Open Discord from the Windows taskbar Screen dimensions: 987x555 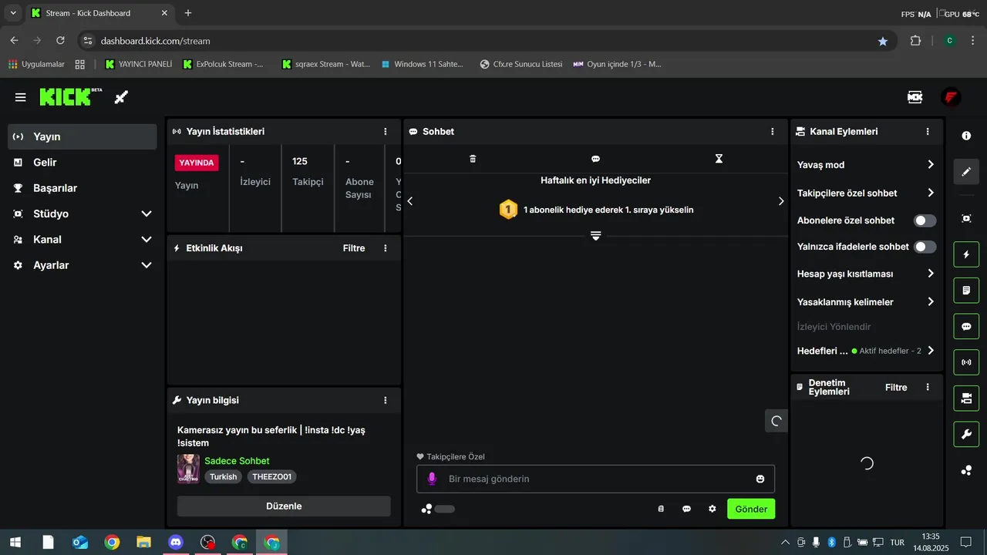(176, 543)
